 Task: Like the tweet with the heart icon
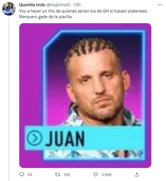pyautogui.click(x=95, y=174)
